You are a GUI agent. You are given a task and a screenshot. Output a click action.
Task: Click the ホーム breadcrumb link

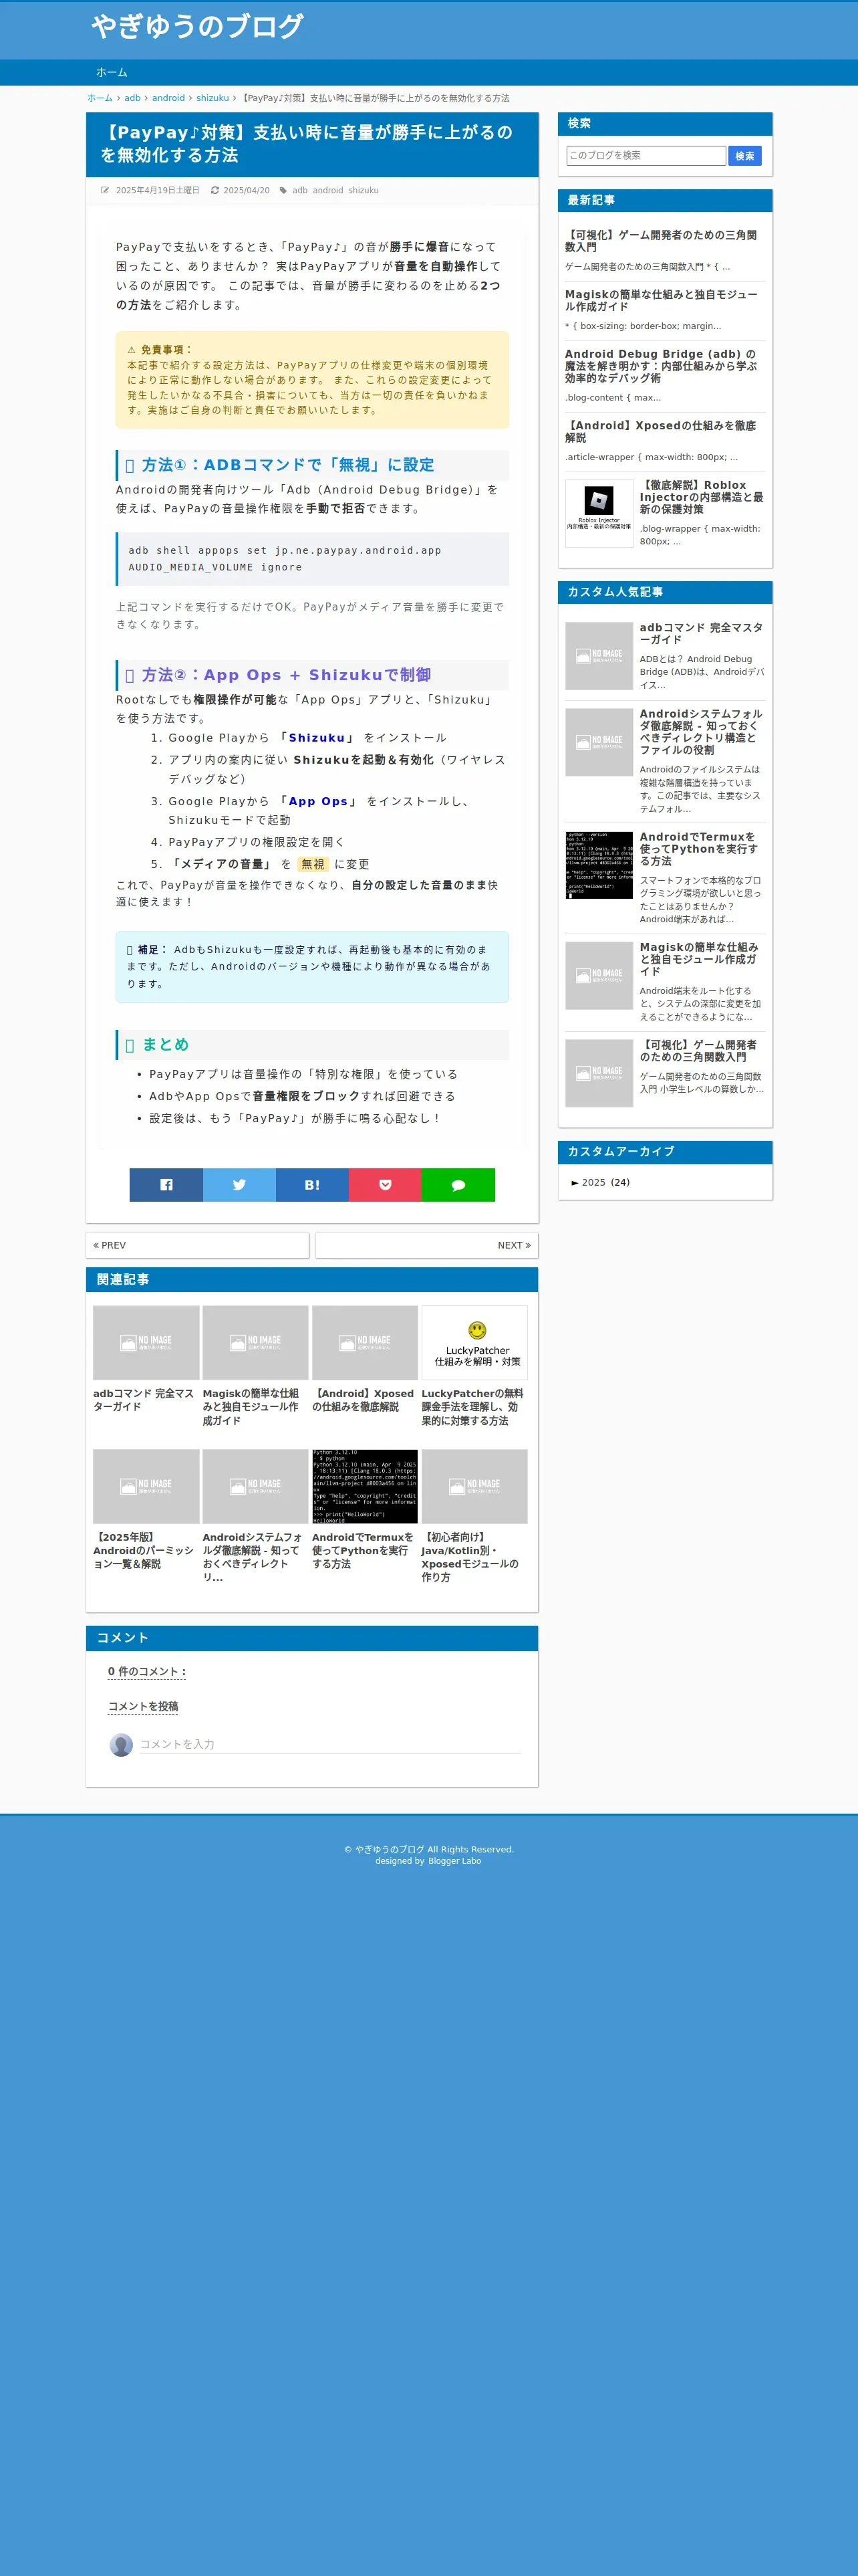tap(100, 98)
